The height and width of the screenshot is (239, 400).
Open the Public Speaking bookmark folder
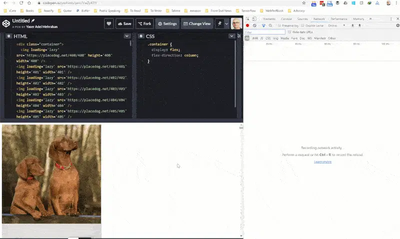[x=107, y=10]
